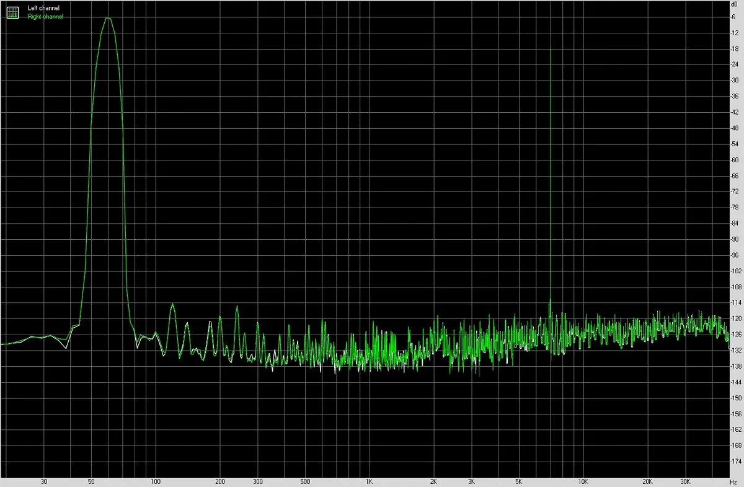Viewport: 744px width, 487px height.
Task: Click the 30 Hz frequency axis label
Action: click(x=43, y=481)
